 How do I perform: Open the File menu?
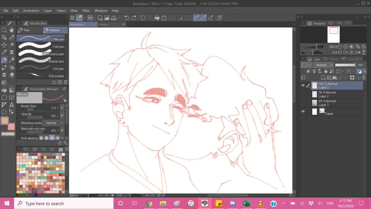point(5,11)
